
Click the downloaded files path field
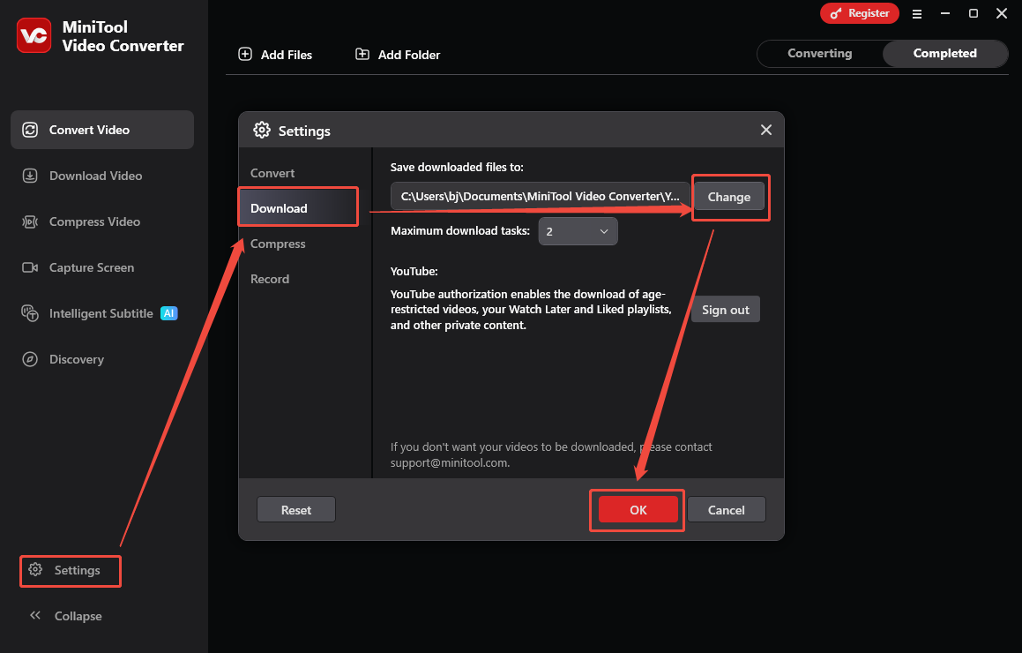(x=539, y=196)
